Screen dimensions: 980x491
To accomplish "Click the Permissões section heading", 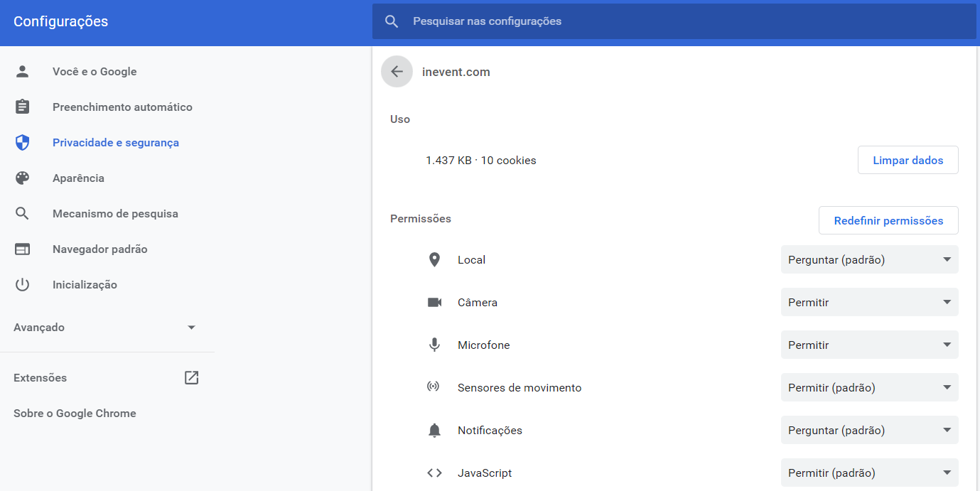I will 421,219.
